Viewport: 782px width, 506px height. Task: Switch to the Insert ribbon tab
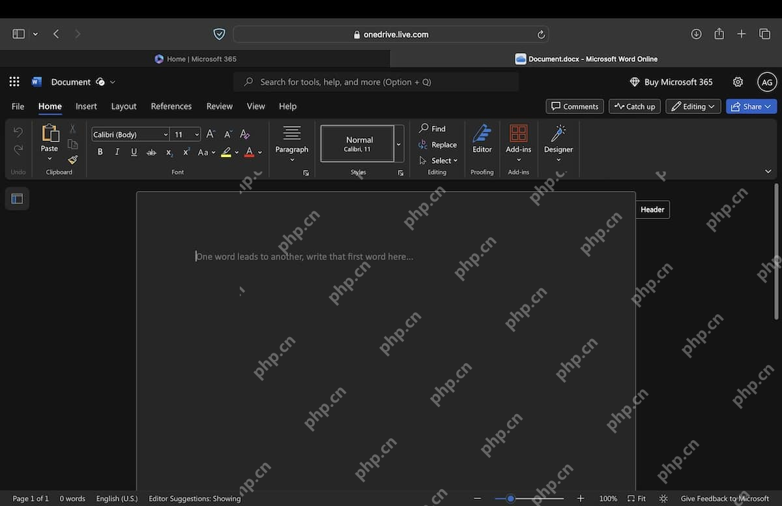(86, 106)
